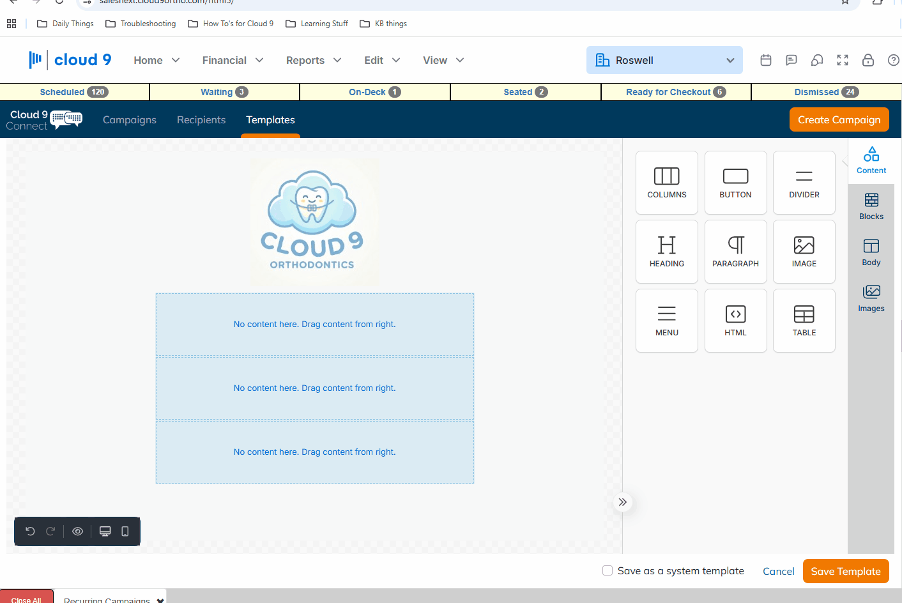
Task: Open the Troubleshooting bookmark folder
Action: click(141, 24)
